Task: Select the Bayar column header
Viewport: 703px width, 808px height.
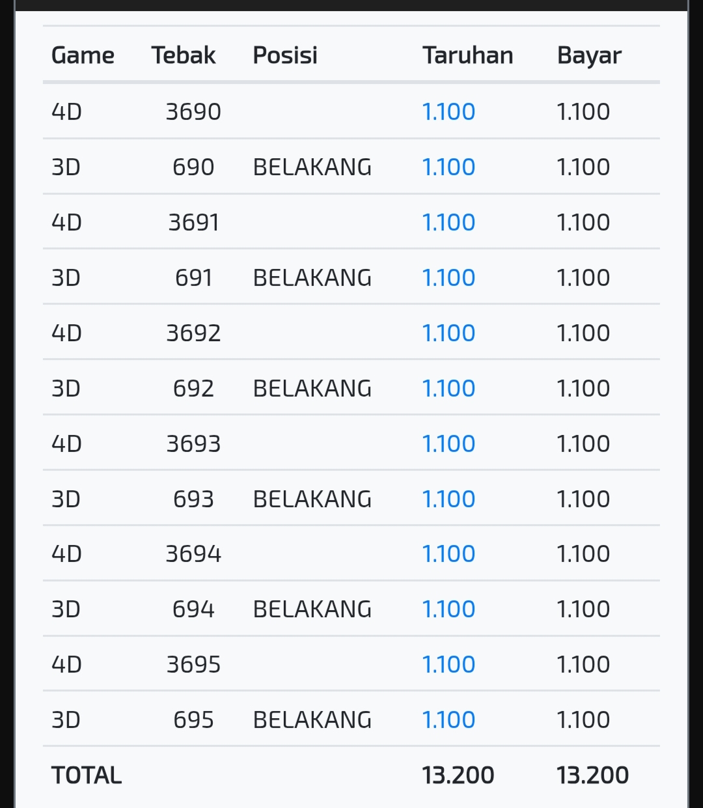Action: (589, 55)
